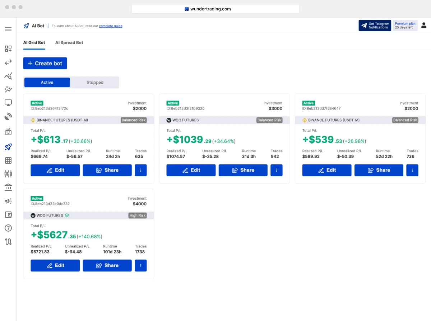Open the three-dot menu on the WOO FUTURES $3000 bot
Screen dimensions: 431x321
pyautogui.click(x=276, y=170)
